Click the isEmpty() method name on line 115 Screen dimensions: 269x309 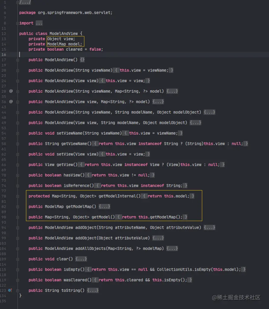tap(72, 269)
